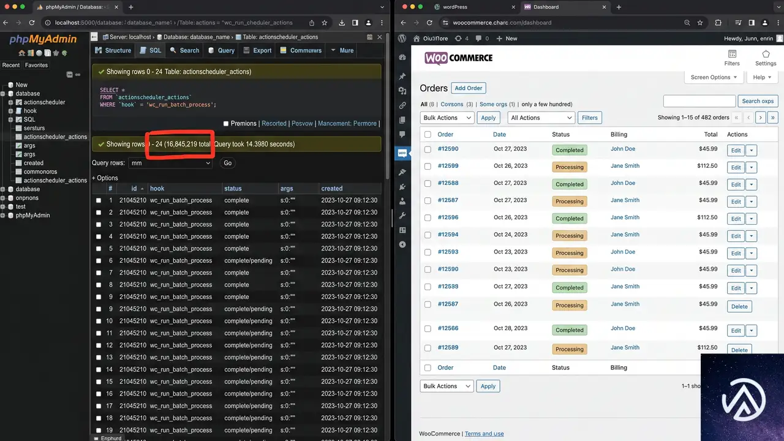The height and width of the screenshot is (441, 784).
Task: Open the Export tab
Action: coord(257,50)
